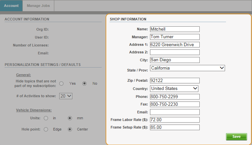Click the General settings heading
The height and width of the screenshot is (145, 252).
click(23, 75)
